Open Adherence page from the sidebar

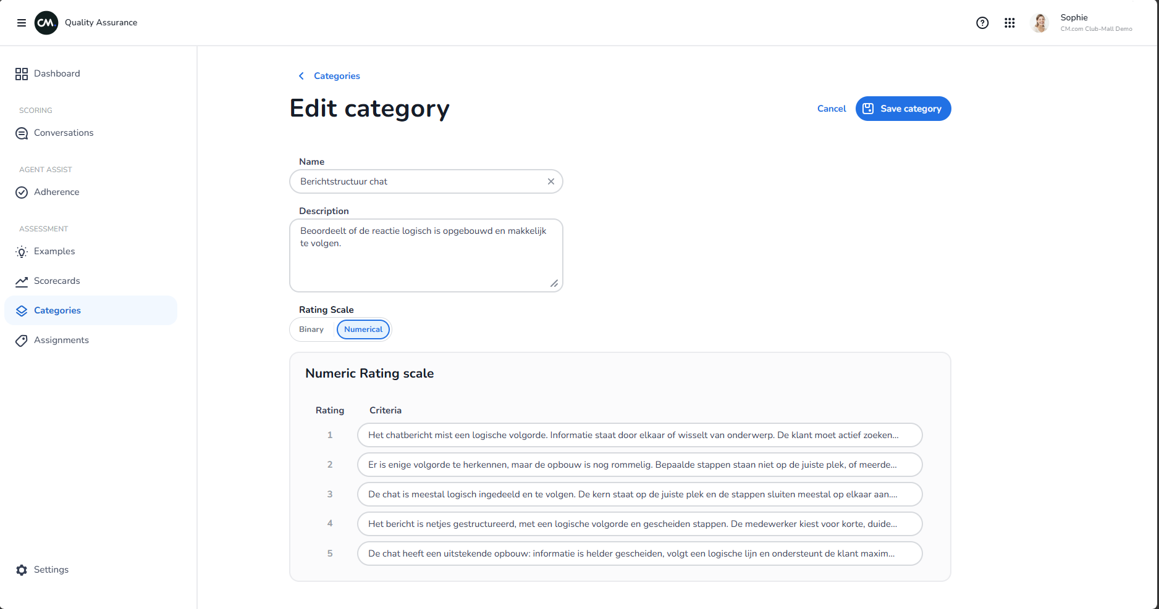coord(91,192)
